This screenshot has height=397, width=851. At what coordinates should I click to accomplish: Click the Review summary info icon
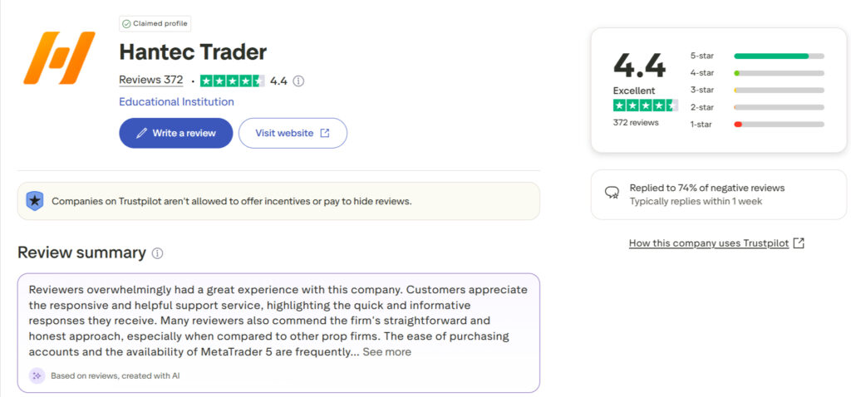coord(158,253)
